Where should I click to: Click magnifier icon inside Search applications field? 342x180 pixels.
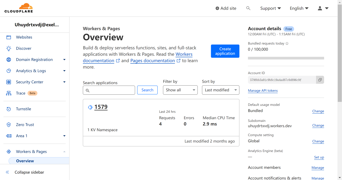88,91
